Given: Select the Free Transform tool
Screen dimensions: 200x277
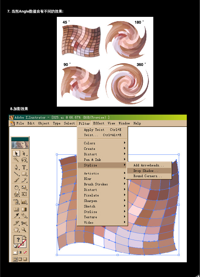Looking at the screenshot, I should click(x=24, y=194).
